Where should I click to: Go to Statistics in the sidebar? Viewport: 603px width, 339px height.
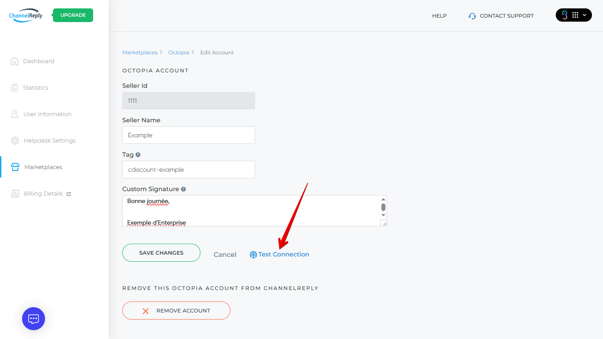click(x=35, y=88)
